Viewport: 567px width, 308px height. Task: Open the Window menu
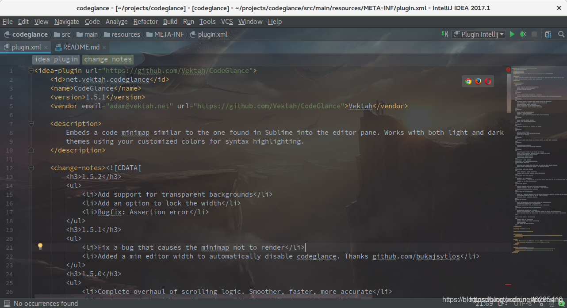tap(250, 21)
